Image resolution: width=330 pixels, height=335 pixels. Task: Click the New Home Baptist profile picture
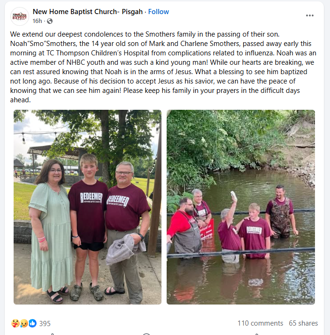point(20,16)
